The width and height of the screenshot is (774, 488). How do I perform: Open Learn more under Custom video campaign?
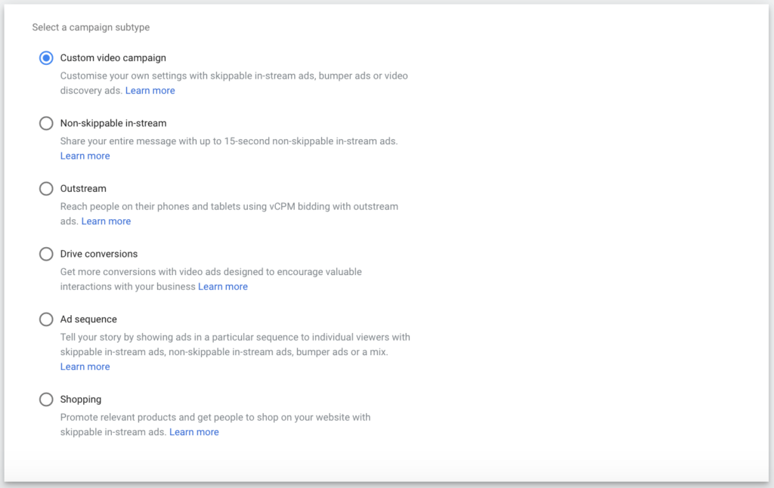point(150,91)
